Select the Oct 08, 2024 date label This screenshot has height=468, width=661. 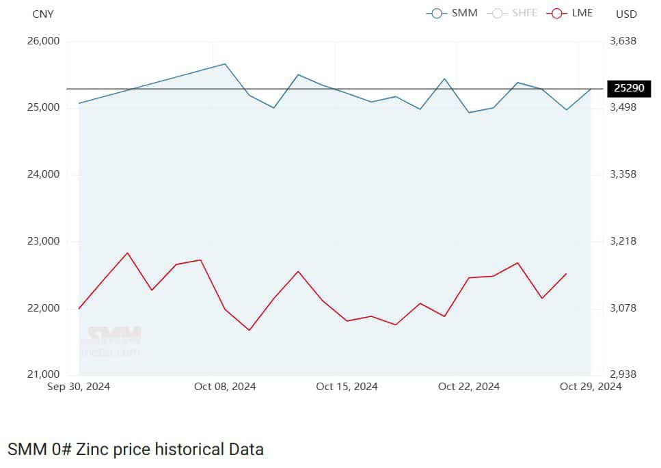(x=225, y=387)
